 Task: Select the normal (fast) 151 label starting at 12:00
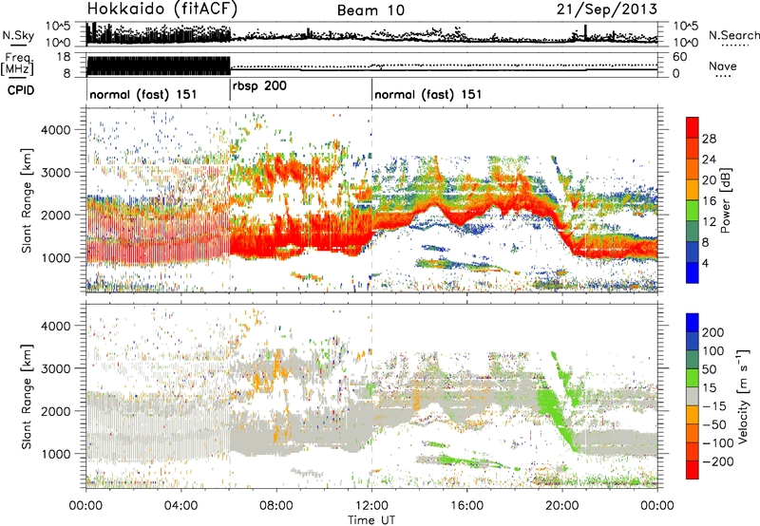pos(428,94)
